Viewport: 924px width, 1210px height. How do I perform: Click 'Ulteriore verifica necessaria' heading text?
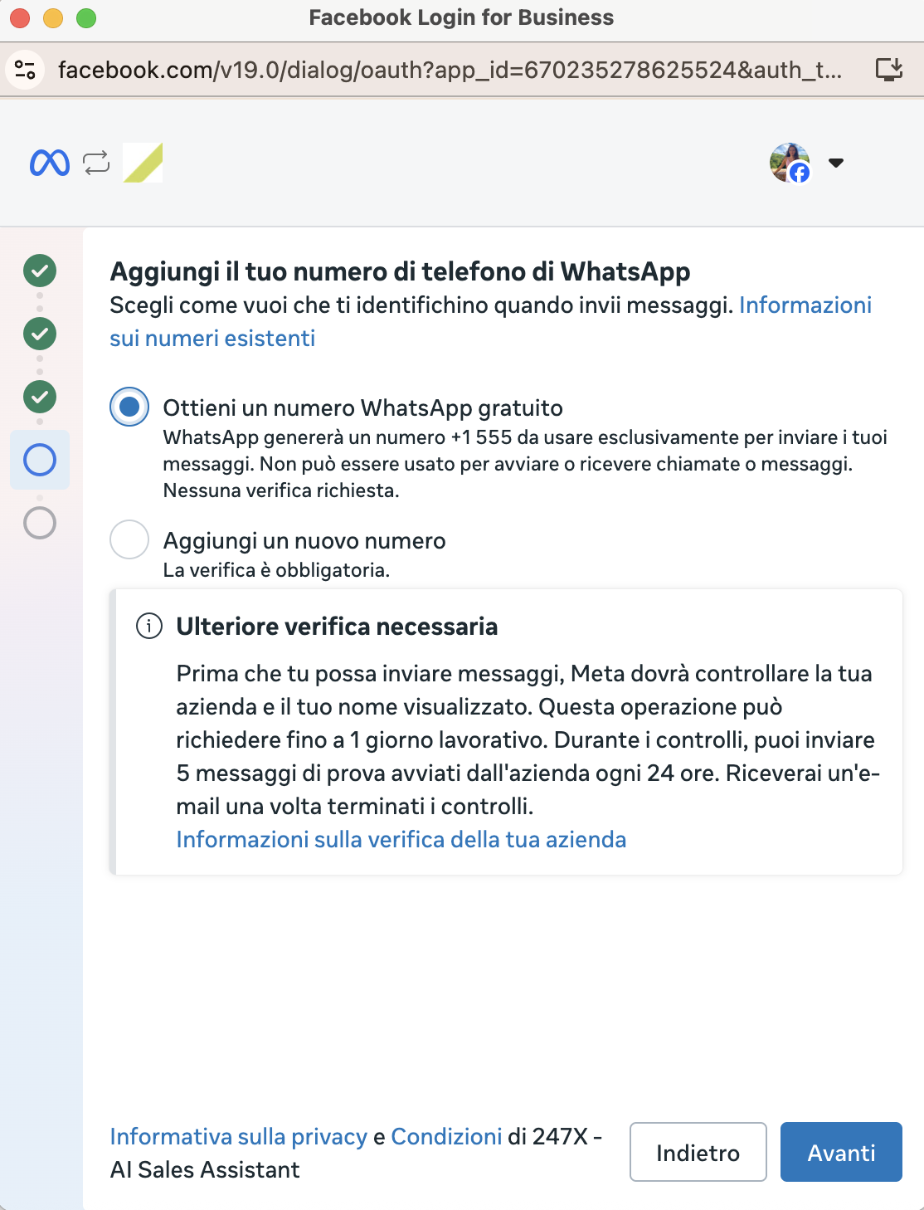click(337, 627)
